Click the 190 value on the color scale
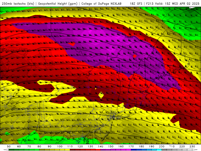Viewport: 201px width, 151px height. (x=152, y=146)
